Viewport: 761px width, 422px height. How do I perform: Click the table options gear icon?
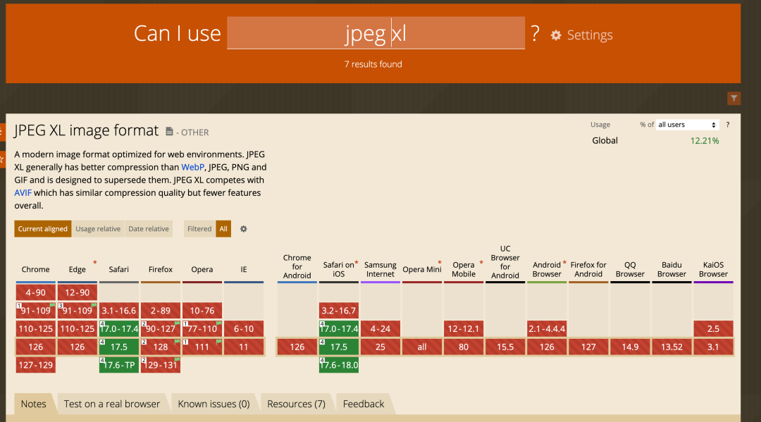pos(244,229)
